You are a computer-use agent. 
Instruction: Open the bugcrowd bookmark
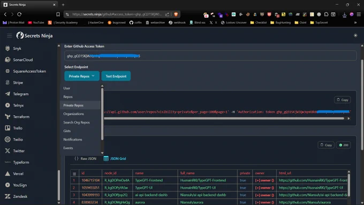pos(117,22)
